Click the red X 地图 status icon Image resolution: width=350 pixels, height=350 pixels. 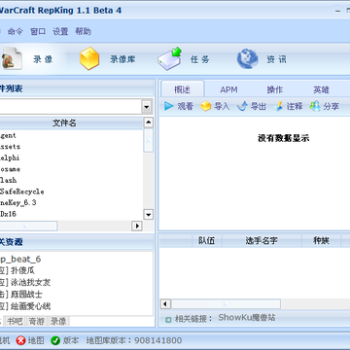click(x=20, y=340)
